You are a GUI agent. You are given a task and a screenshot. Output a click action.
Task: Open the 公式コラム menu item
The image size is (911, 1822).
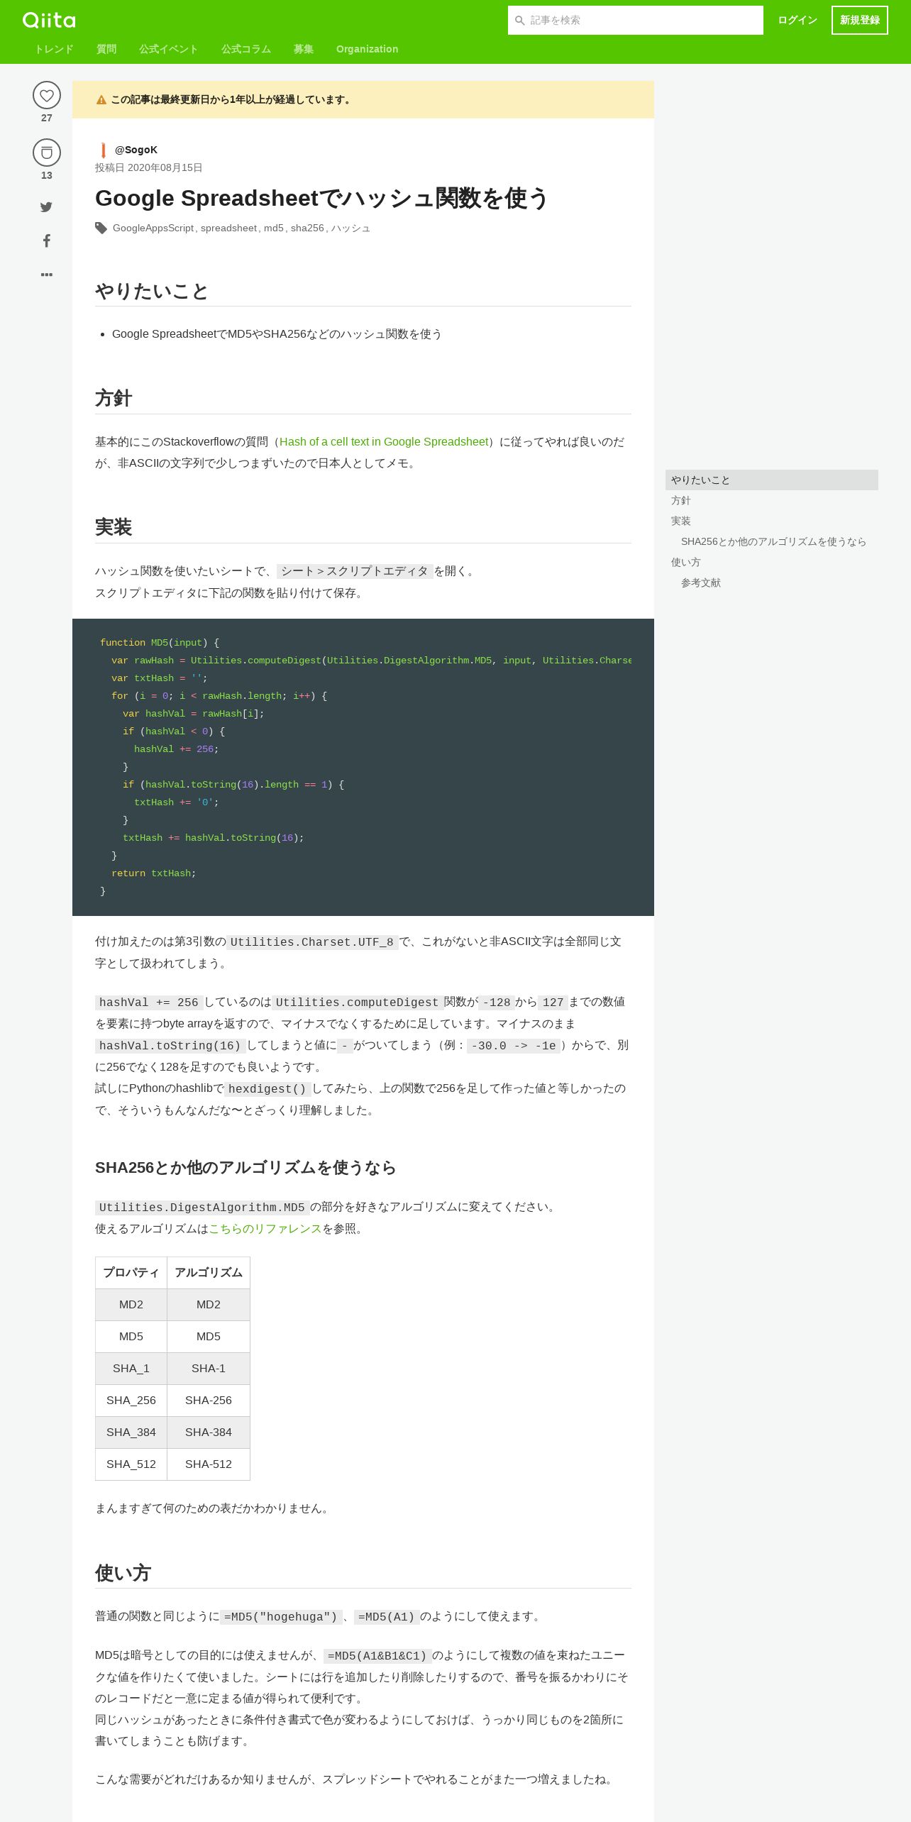coord(246,49)
